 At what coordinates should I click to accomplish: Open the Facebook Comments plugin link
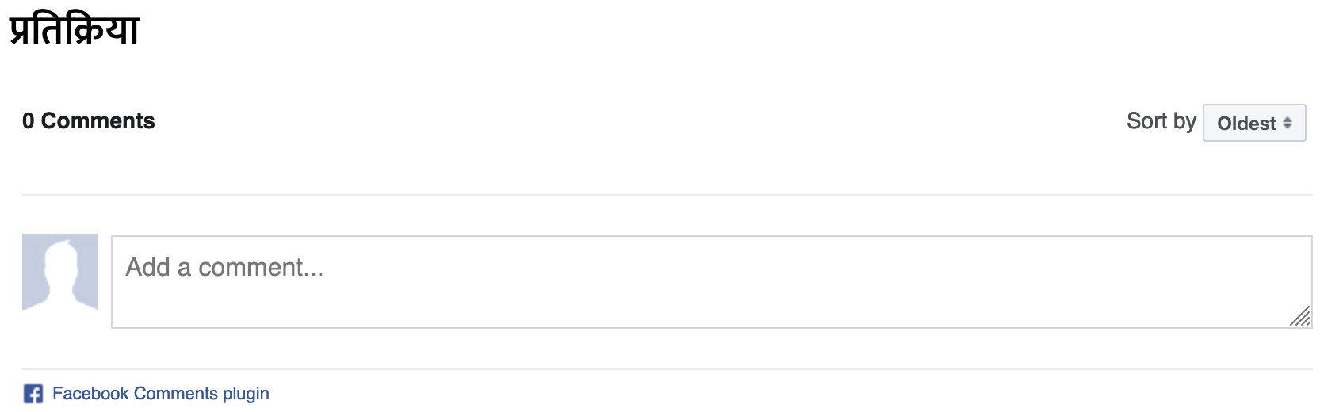click(x=161, y=394)
